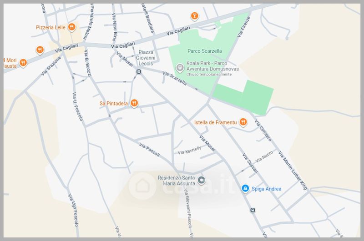This screenshot has height=241, width=364.
Task: Open the Parco Scarzella label
Action: click(x=204, y=51)
